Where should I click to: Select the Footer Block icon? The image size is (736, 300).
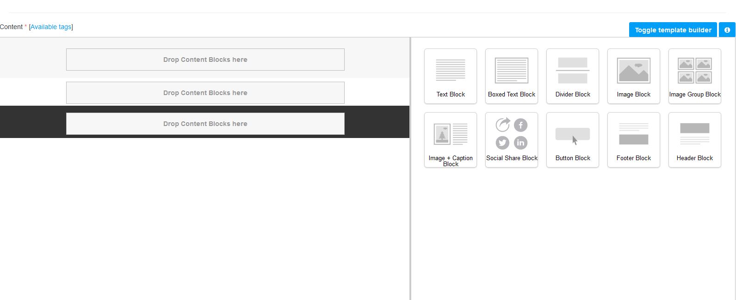click(x=633, y=134)
